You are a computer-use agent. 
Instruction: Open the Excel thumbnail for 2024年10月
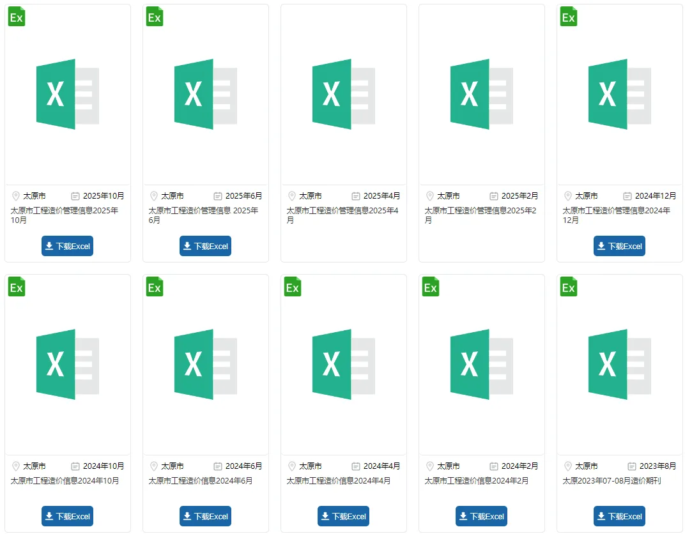[x=68, y=364]
